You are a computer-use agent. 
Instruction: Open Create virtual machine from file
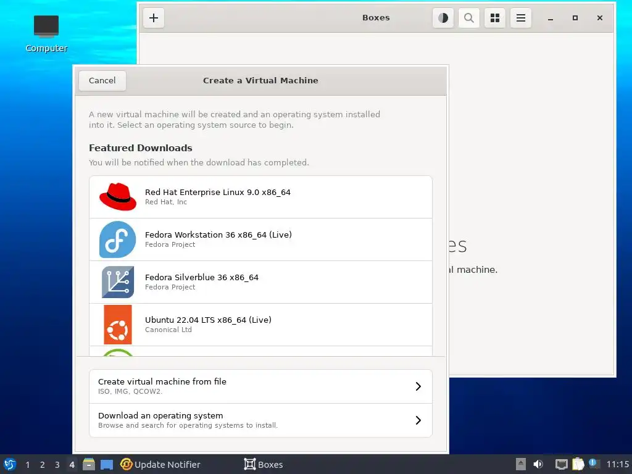(x=261, y=386)
